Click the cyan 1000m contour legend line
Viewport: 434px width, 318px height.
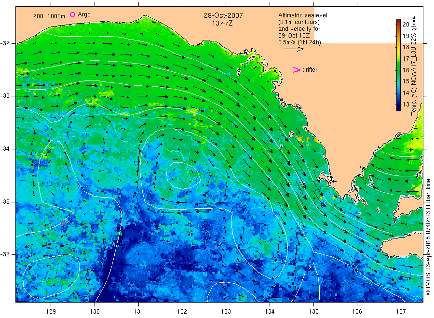coord(41,21)
